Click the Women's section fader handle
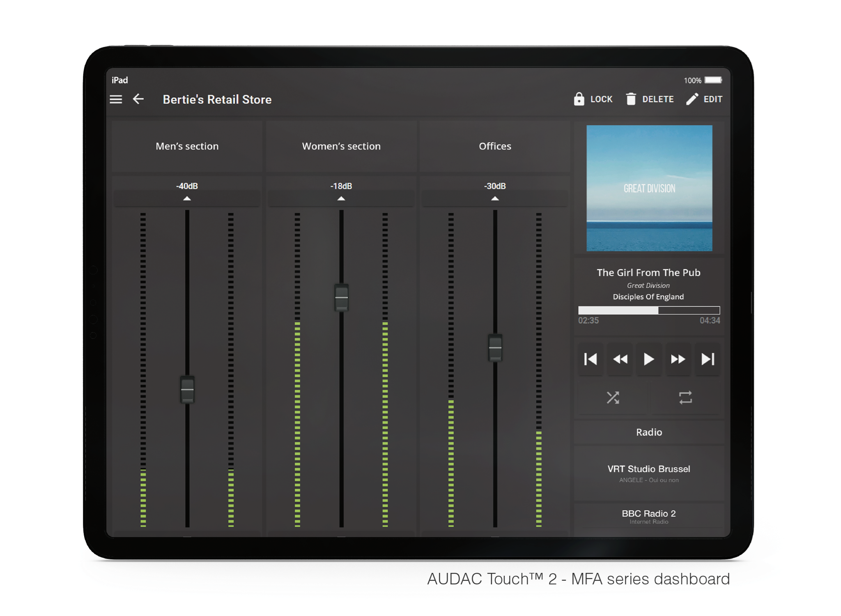This screenshot has width=841, height=616. (341, 298)
